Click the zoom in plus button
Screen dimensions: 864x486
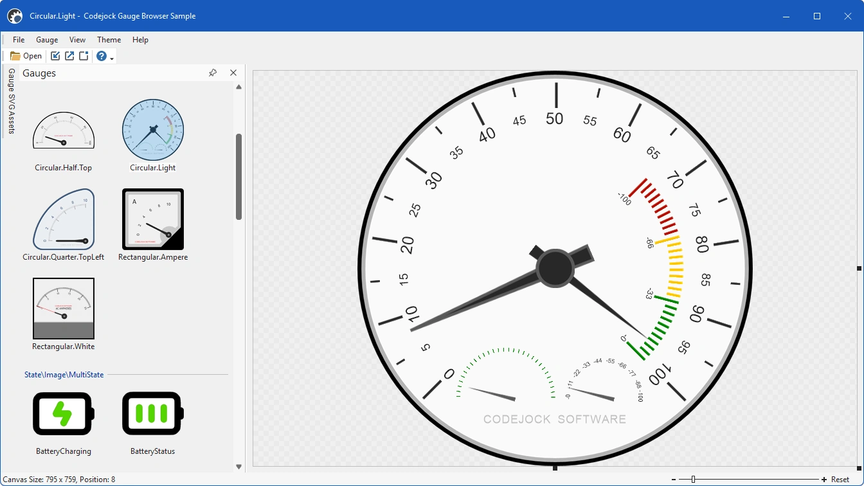pyautogui.click(x=824, y=480)
